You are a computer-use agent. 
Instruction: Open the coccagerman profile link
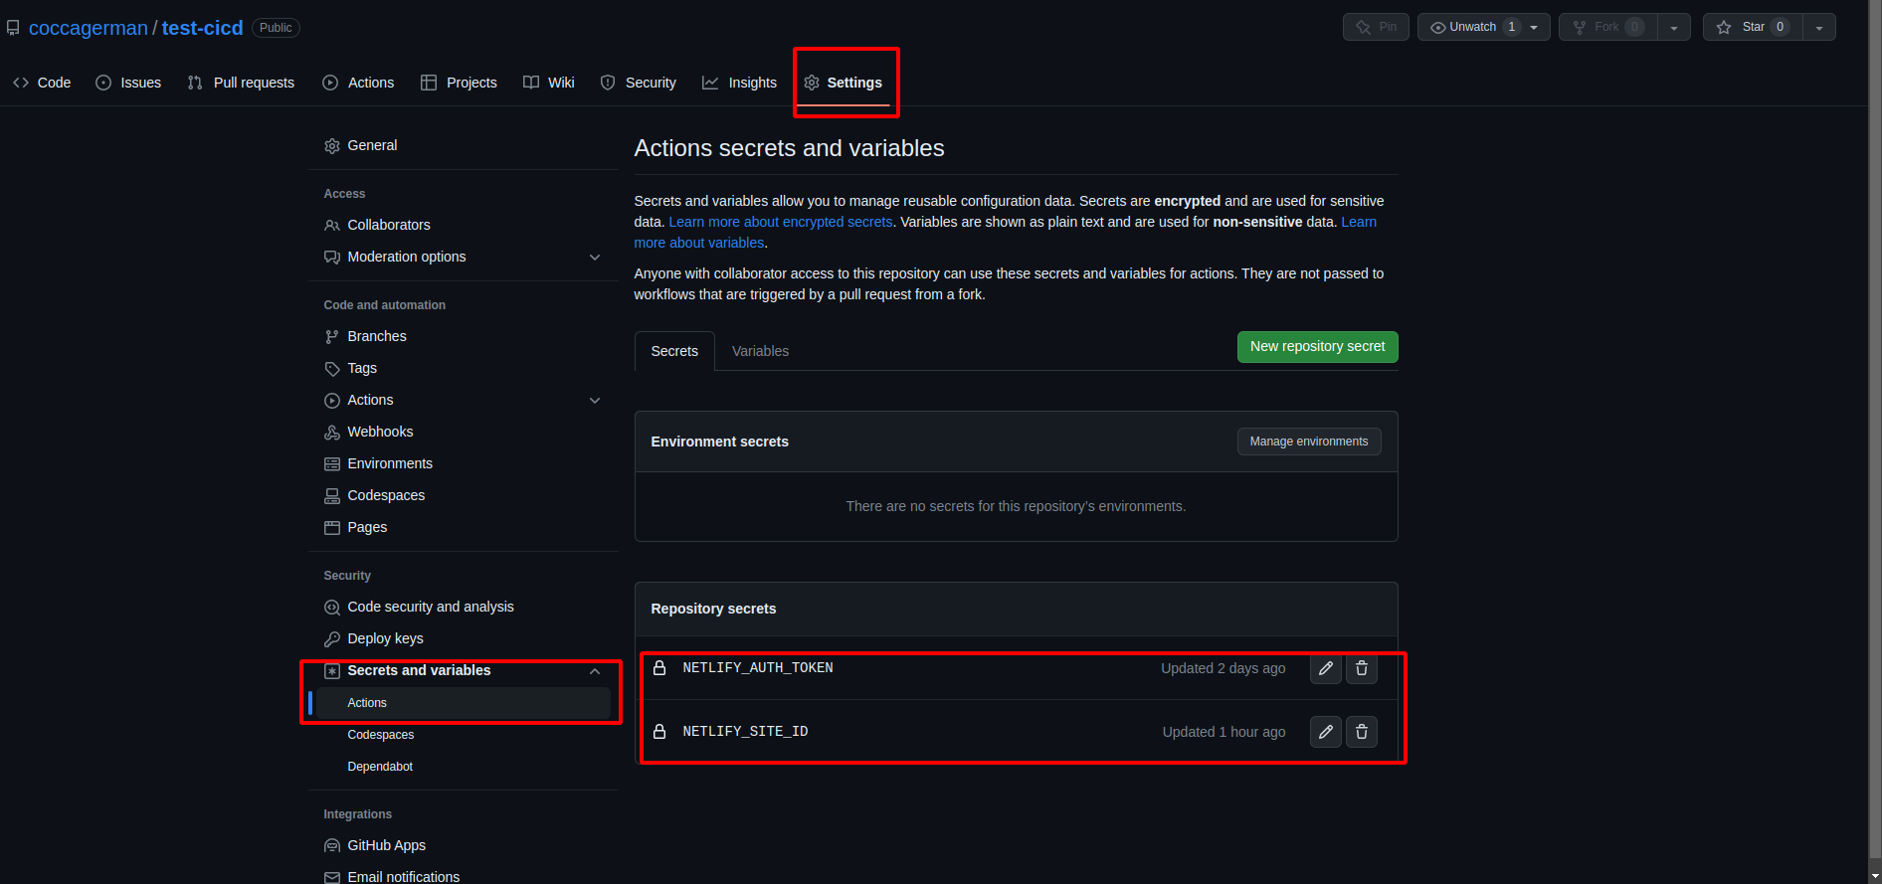[88, 28]
